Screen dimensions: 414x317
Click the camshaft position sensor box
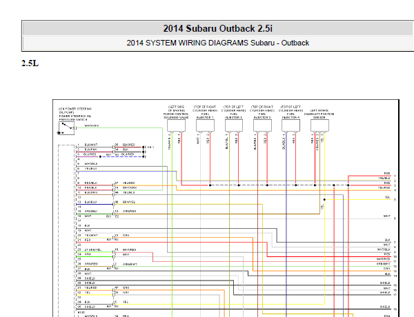point(319,125)
